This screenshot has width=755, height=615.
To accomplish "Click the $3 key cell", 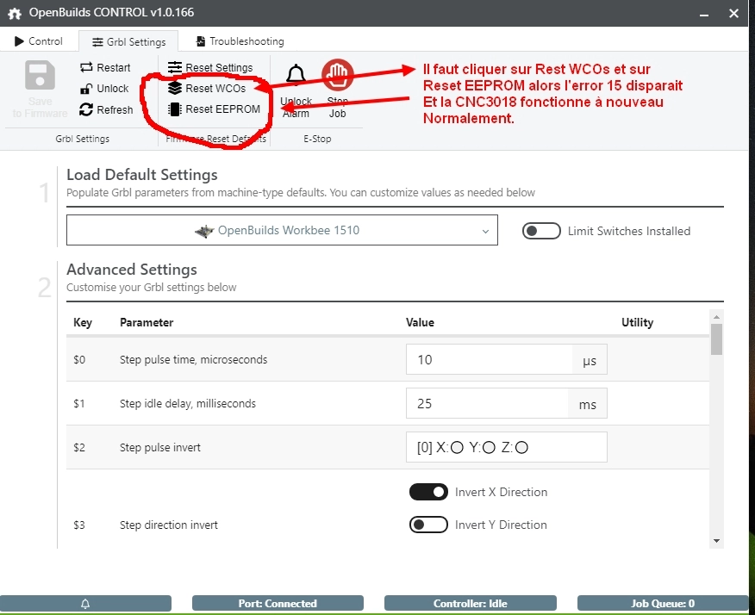I will point(79,525).
